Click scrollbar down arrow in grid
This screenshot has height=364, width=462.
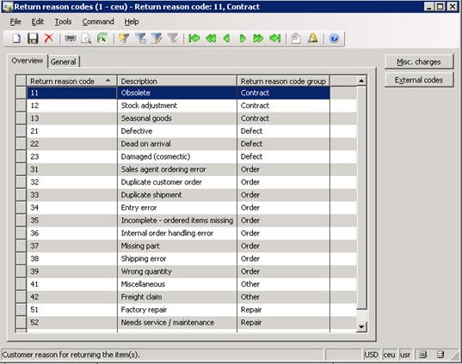click(x=361, y=327)
